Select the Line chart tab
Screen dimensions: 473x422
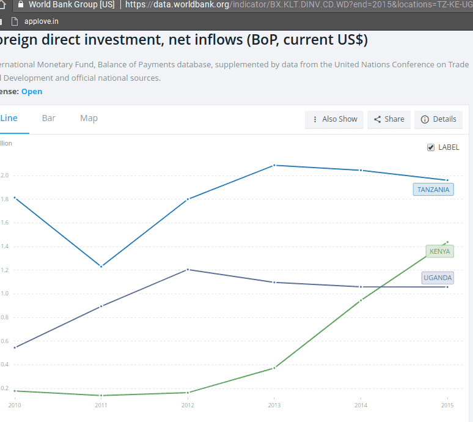click(x=9, y=118)
